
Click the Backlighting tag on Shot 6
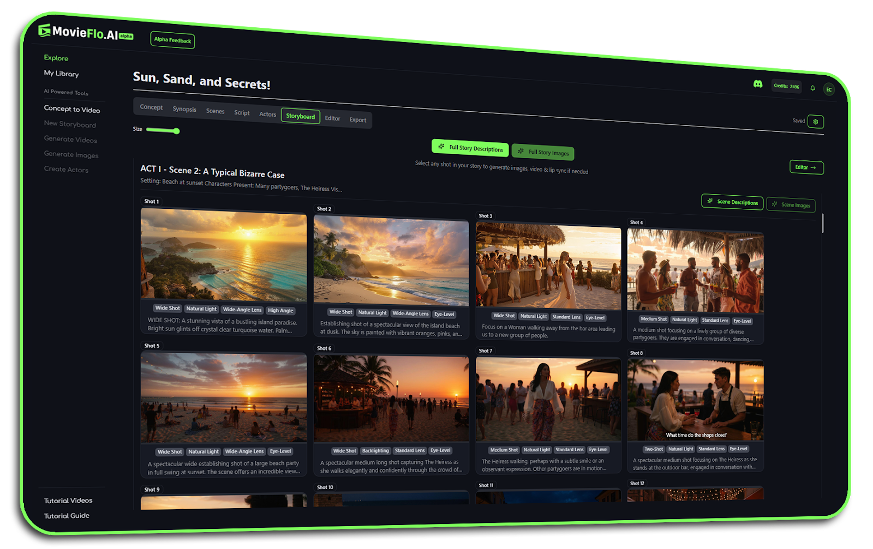[x=375, y=450]
